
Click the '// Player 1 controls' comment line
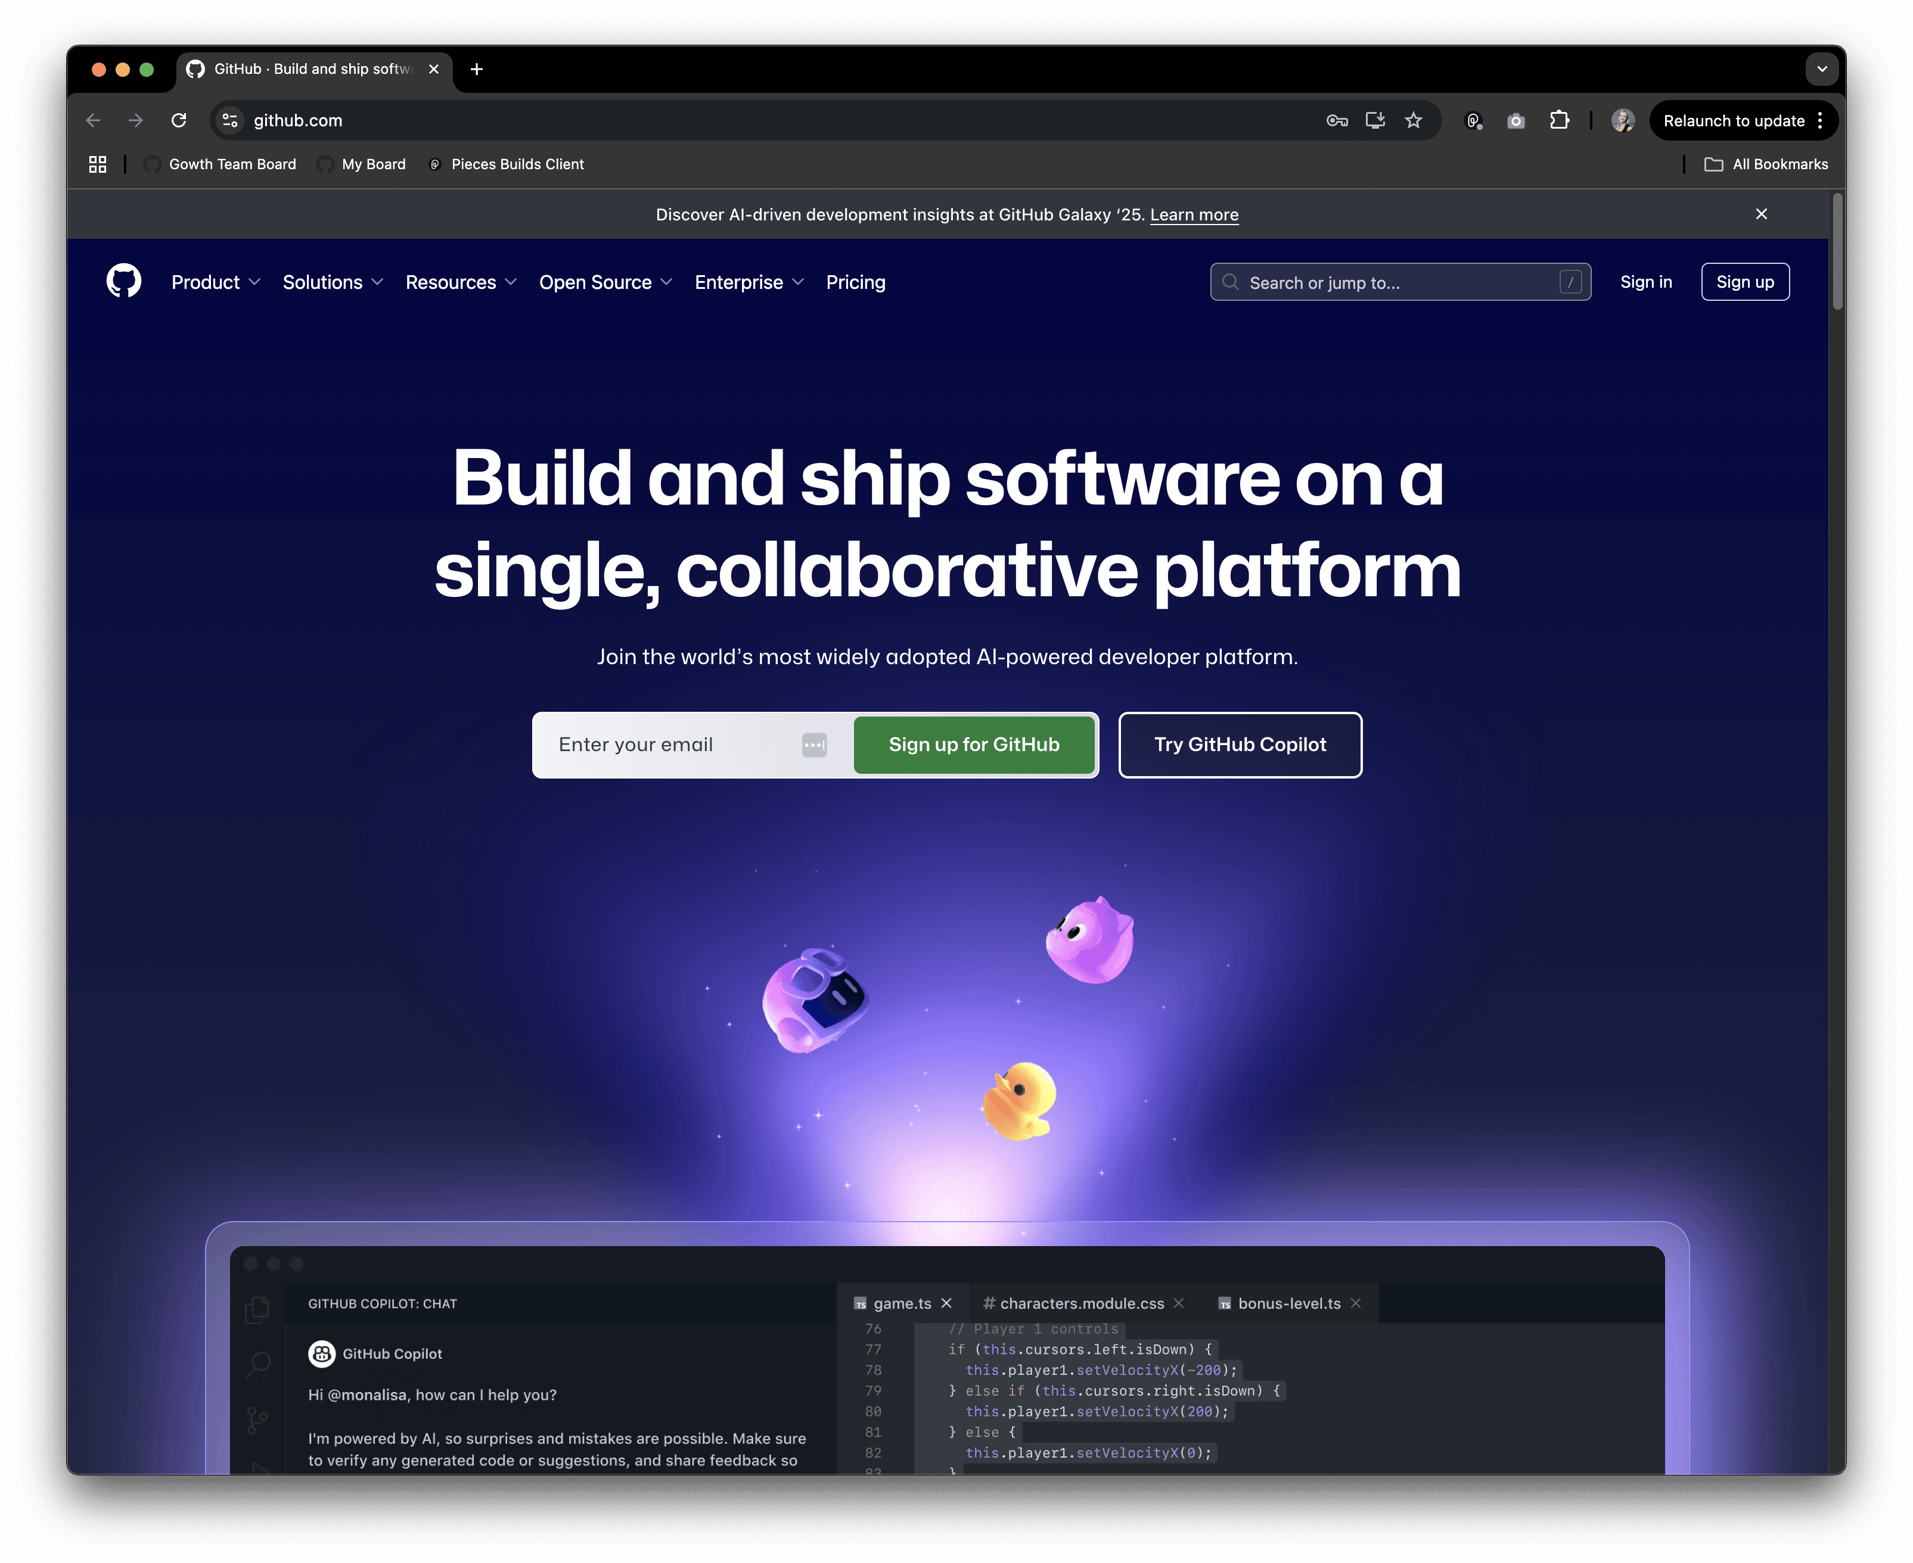[x=1033, y=1329]
